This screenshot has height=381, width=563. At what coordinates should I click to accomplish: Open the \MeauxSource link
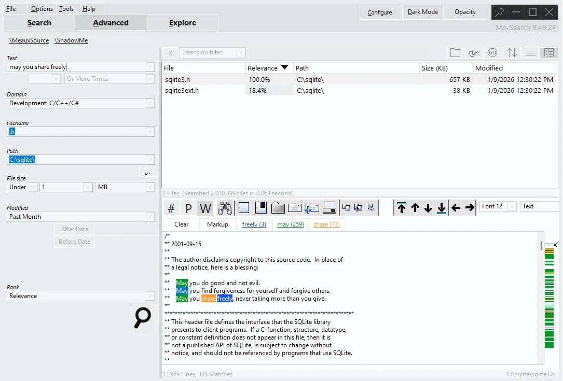coord(29,40)
